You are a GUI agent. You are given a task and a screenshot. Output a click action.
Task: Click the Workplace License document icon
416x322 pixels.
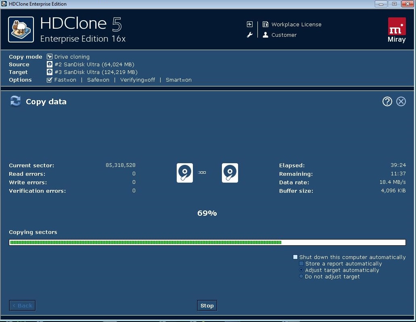[x=265, y=24]
